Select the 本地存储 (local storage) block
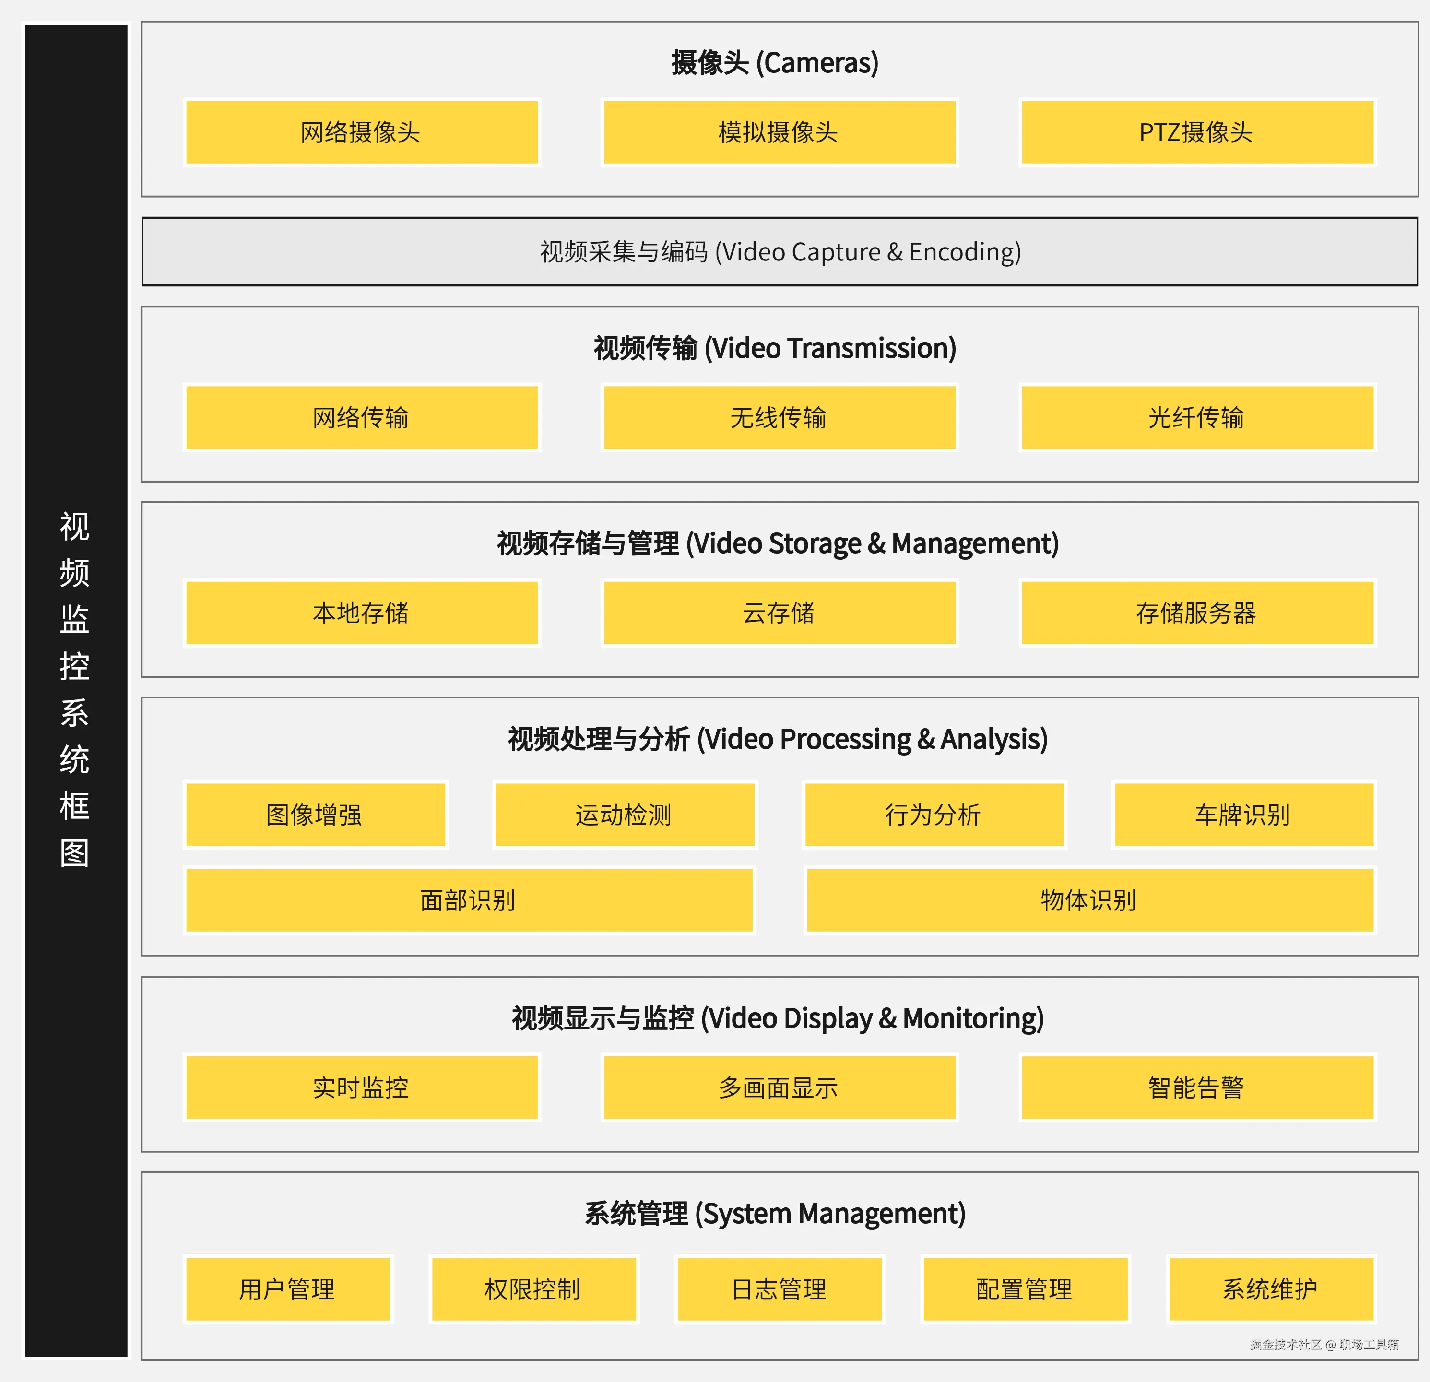This screenshot has width=1430, height=1382. click(363, 614)
